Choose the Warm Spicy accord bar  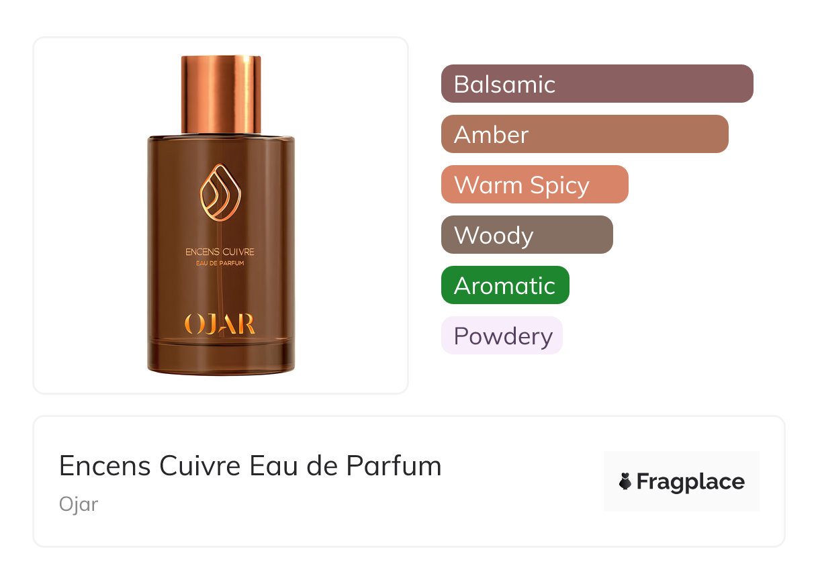click(x=535, y=185)
